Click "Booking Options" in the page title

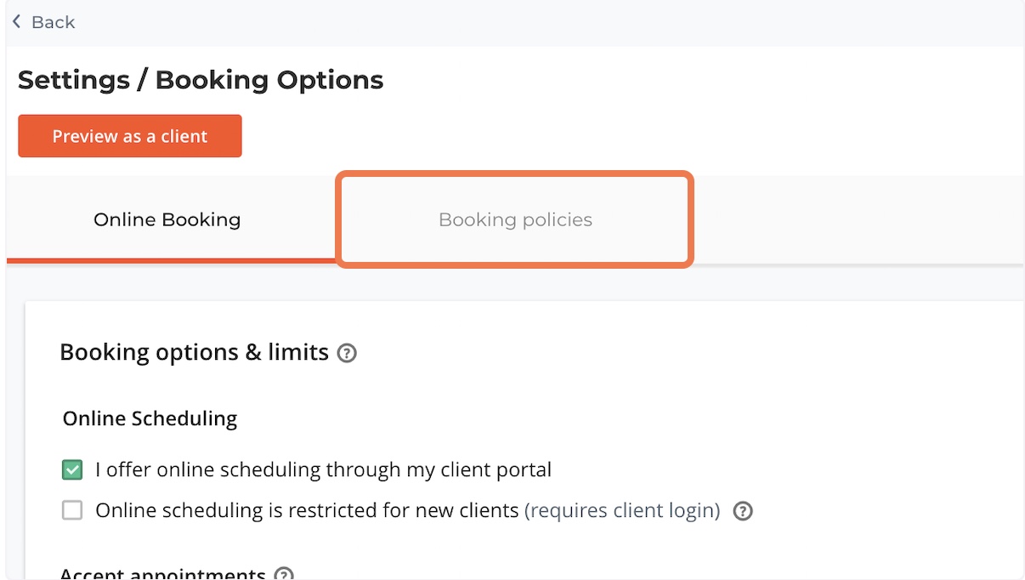[269, 80]
